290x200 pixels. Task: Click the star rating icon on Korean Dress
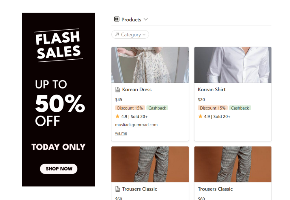117,116
